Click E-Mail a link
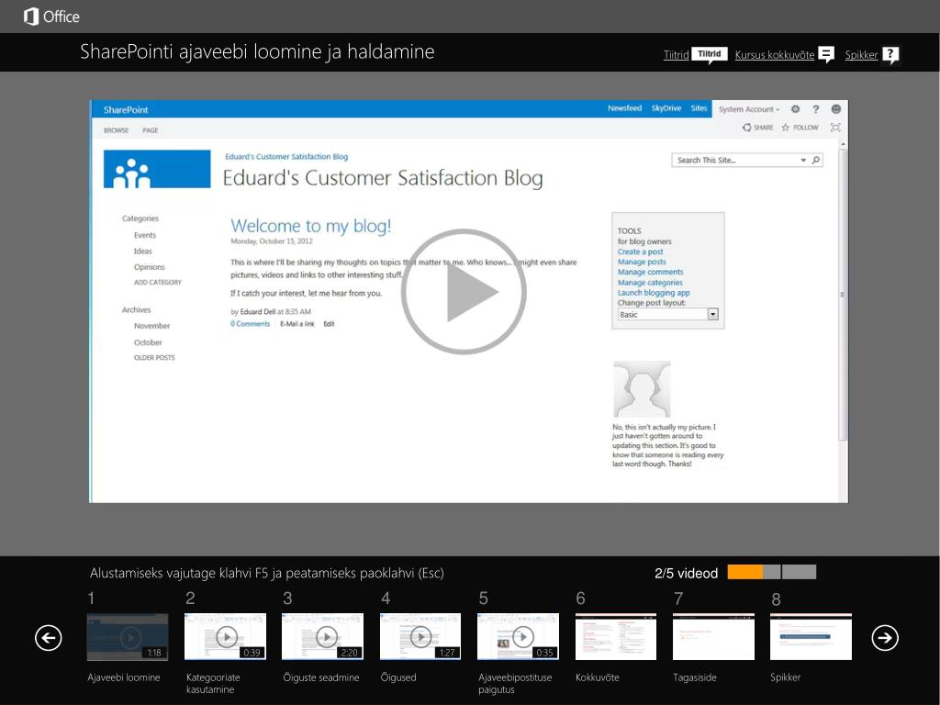940x705 pixels. (x=297, y=324)
